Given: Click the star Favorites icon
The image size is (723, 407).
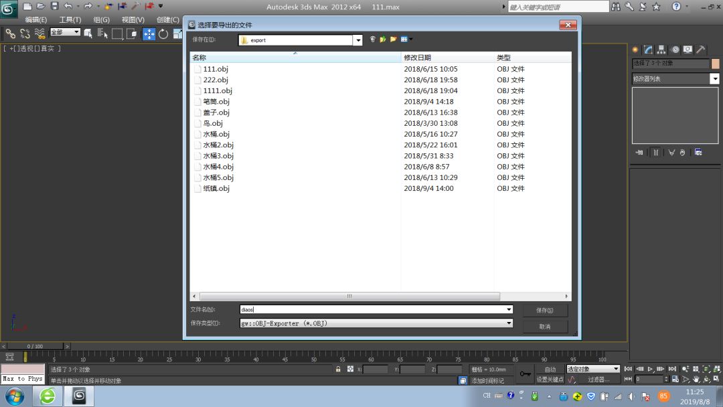Looking at the screenshot, I should click(657, 7).
